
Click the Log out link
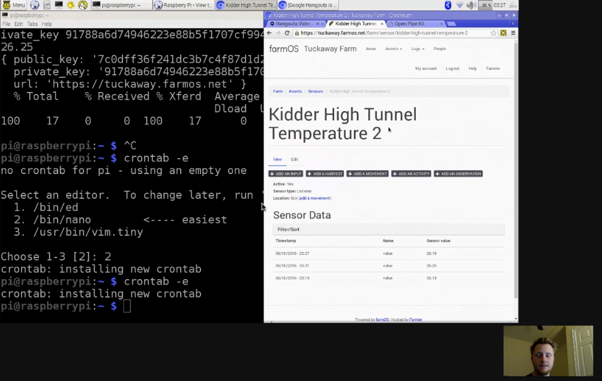click(452, 68)
